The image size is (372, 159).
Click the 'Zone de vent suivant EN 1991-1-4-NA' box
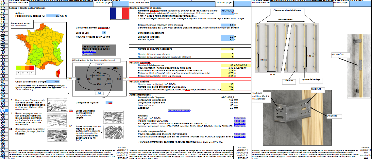click(22, 24)
